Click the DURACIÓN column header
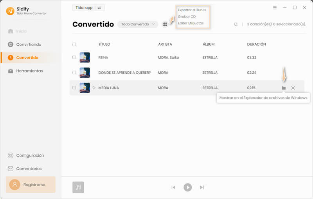The image size is (313, 199). 257,44
